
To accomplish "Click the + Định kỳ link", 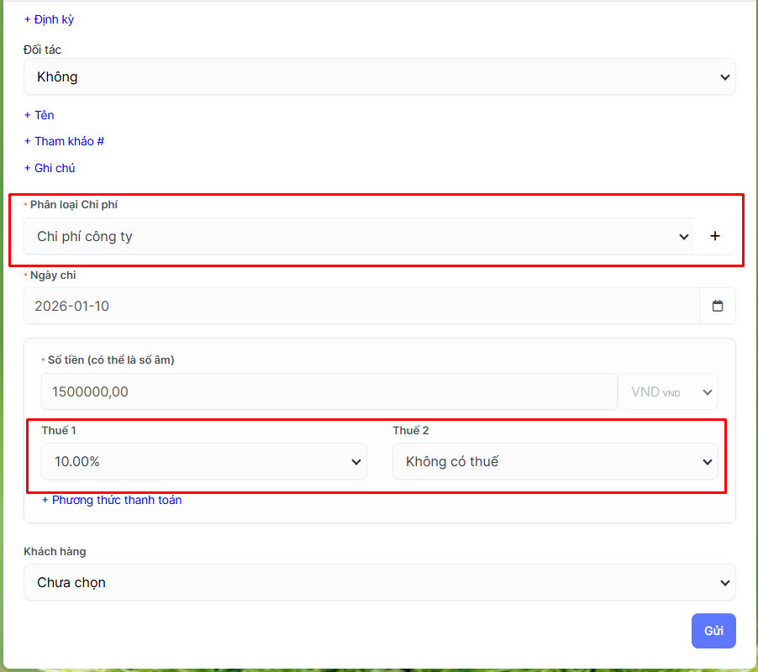I will click(x=49, y=19).
